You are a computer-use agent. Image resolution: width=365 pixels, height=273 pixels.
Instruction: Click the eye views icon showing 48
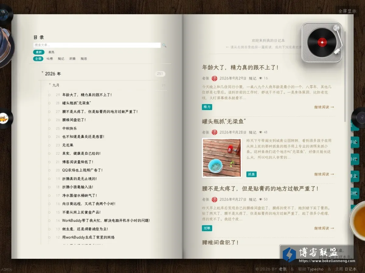coord(261,132)
